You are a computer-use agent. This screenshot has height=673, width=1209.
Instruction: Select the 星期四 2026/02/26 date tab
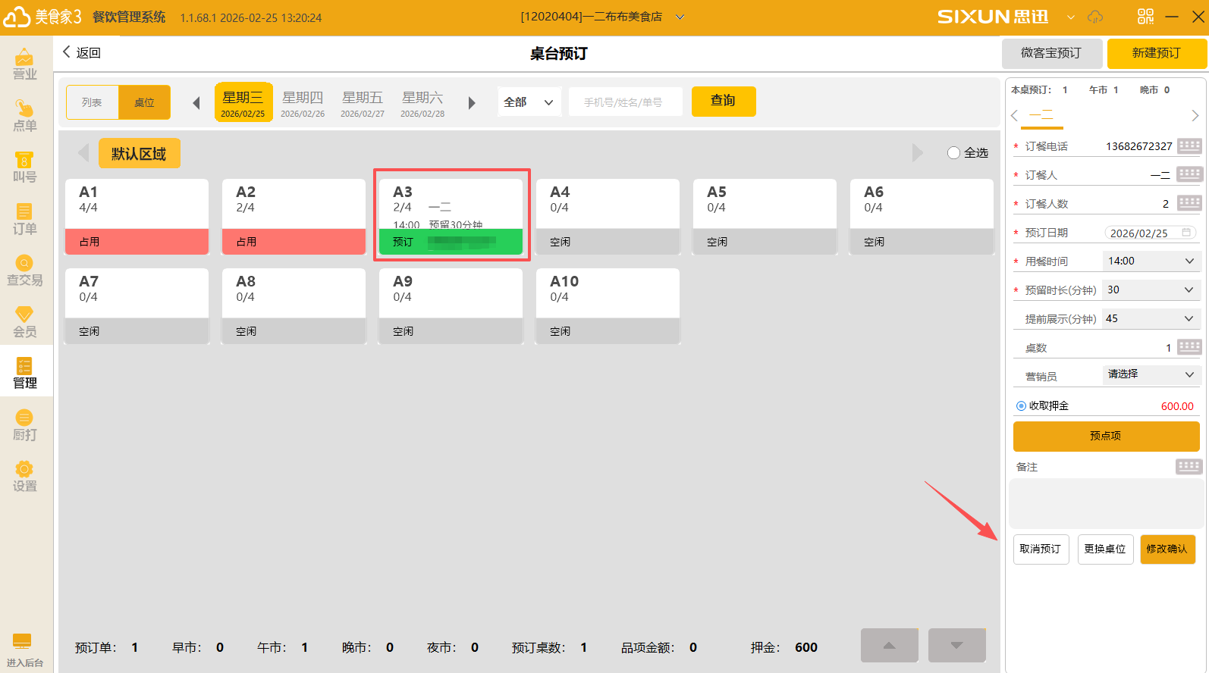tap(303, 103)
